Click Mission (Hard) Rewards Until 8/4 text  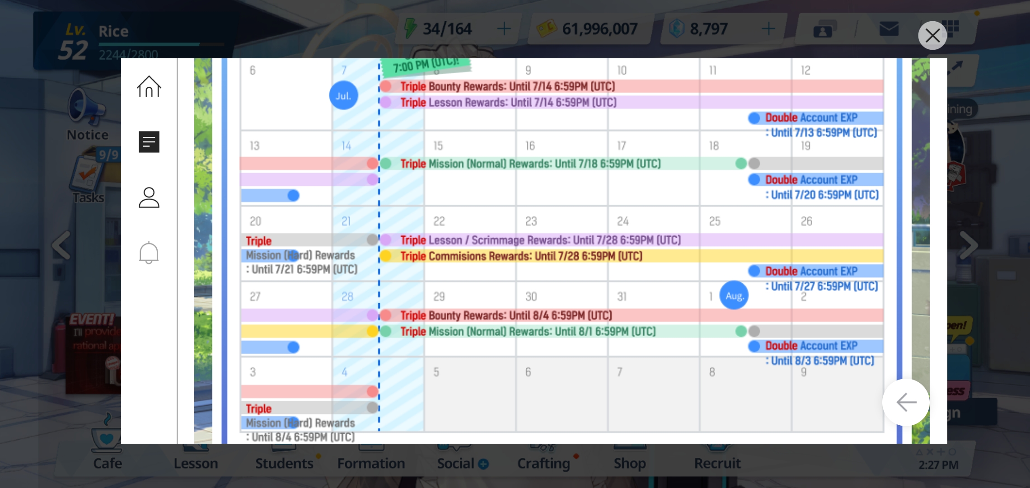pos(300,430)
